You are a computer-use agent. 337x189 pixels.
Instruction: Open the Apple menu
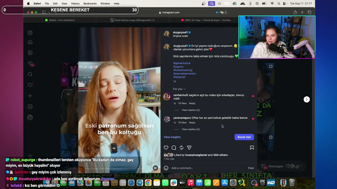(28, 3)
